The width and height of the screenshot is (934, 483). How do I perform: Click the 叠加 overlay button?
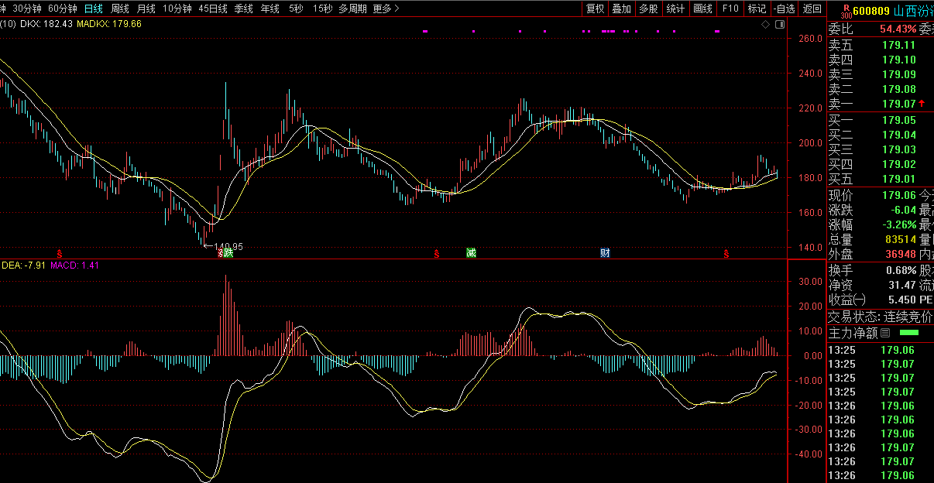click(621, 9)
